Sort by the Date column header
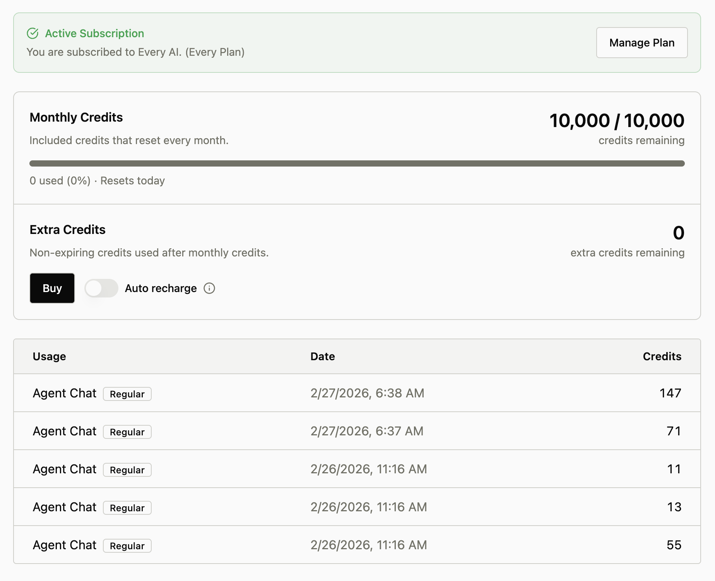 click(323, 356)
